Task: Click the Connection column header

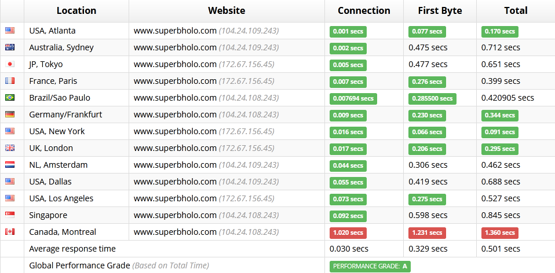Action: (x=364, y=10)
